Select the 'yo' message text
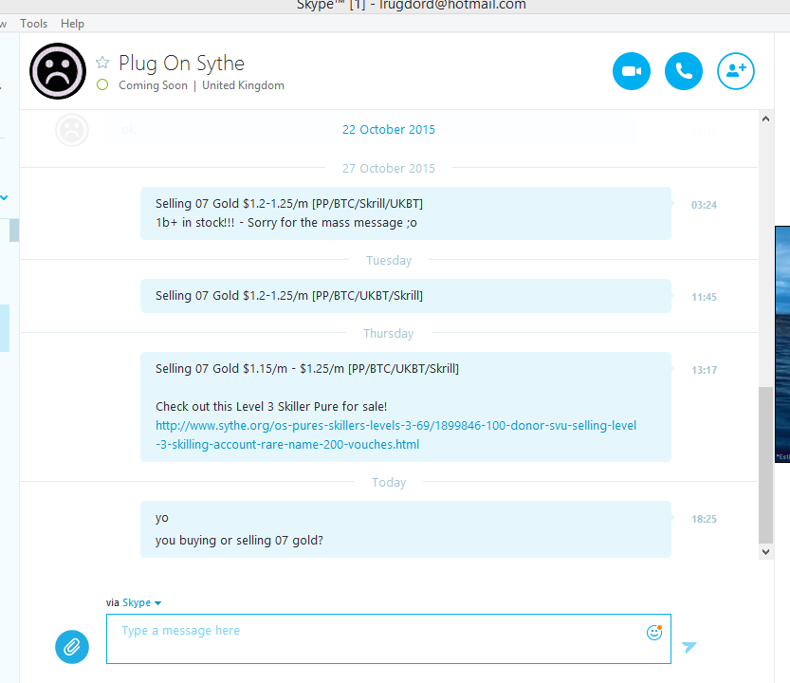 [162, 518]
